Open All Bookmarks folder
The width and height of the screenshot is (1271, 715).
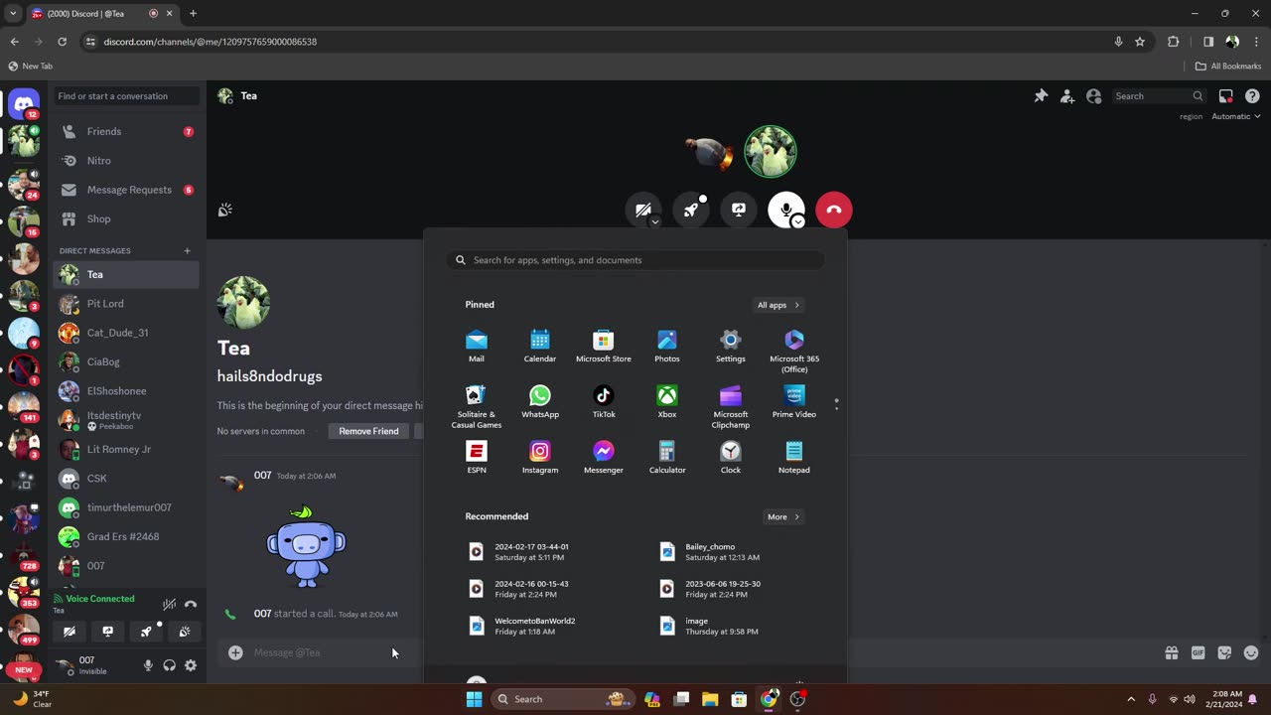pos(1228,67)
